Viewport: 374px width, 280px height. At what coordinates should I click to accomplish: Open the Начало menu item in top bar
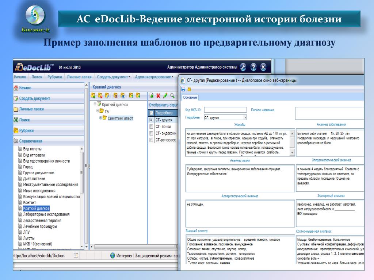(20, 77)
